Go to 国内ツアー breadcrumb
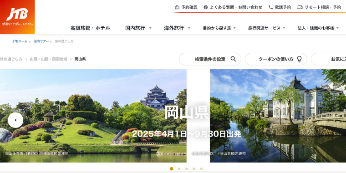Screen dimensions: 346x173 [x=41, y=41]
